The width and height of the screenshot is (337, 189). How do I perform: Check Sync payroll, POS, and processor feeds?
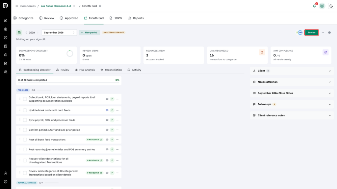click(x=25, y=120)
